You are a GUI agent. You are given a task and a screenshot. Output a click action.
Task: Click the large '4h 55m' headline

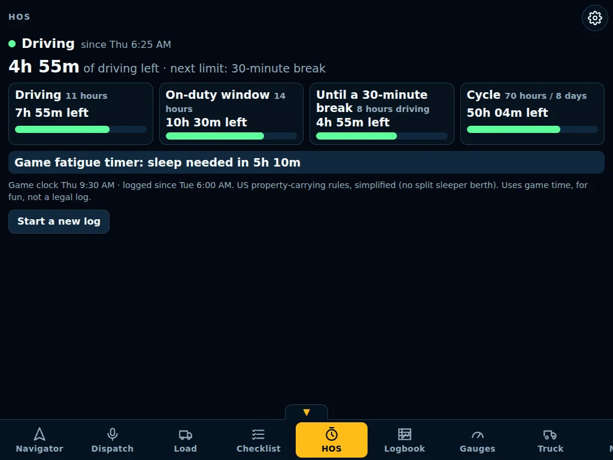44,66
